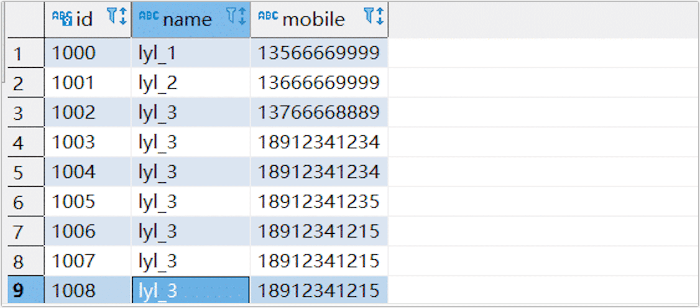Click the data type icon beside id header
The height and width of the screenshot is (308, 700).
pyautogui.click(x=62, y=18)
